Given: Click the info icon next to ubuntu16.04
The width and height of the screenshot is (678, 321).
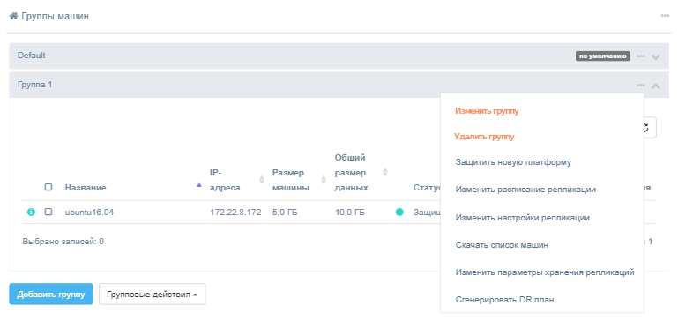Looking at the screenshot, I should [31, 212].
